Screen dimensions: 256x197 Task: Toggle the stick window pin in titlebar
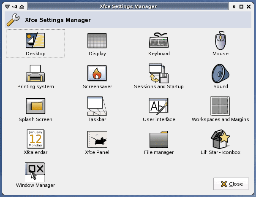click(x=15, y=6)
